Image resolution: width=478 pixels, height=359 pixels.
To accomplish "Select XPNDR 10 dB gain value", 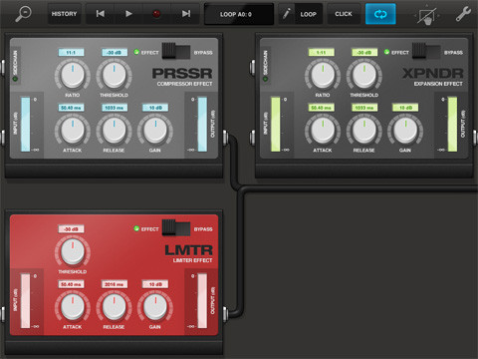I will tap(405, 108).
